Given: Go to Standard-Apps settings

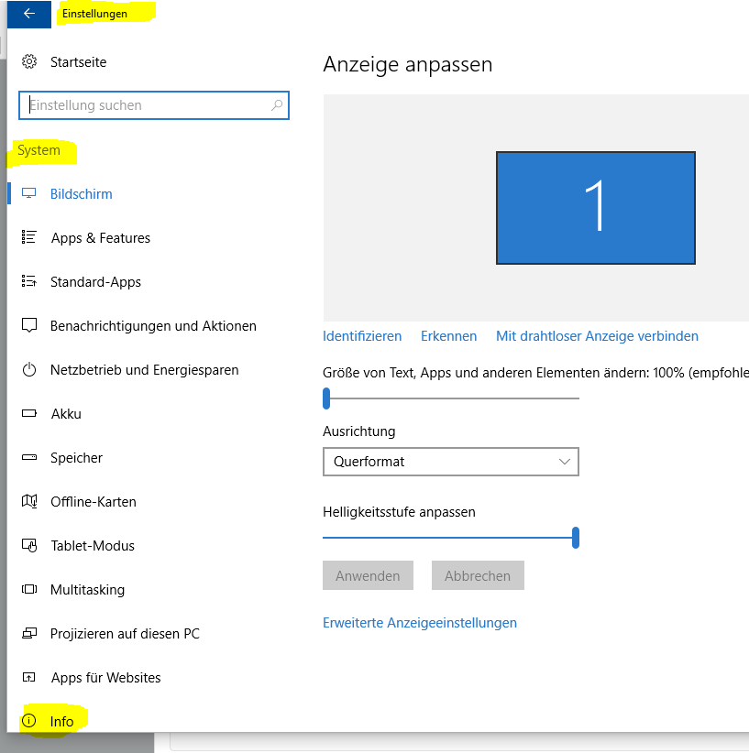Looking at the screenshot, I should (x=95, y=282).
